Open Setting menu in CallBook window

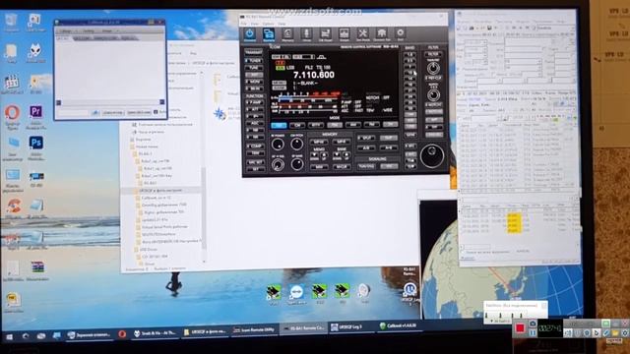(89, 30)
